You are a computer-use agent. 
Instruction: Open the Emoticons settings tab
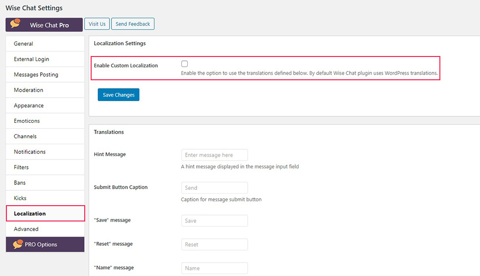pos(45,121)
